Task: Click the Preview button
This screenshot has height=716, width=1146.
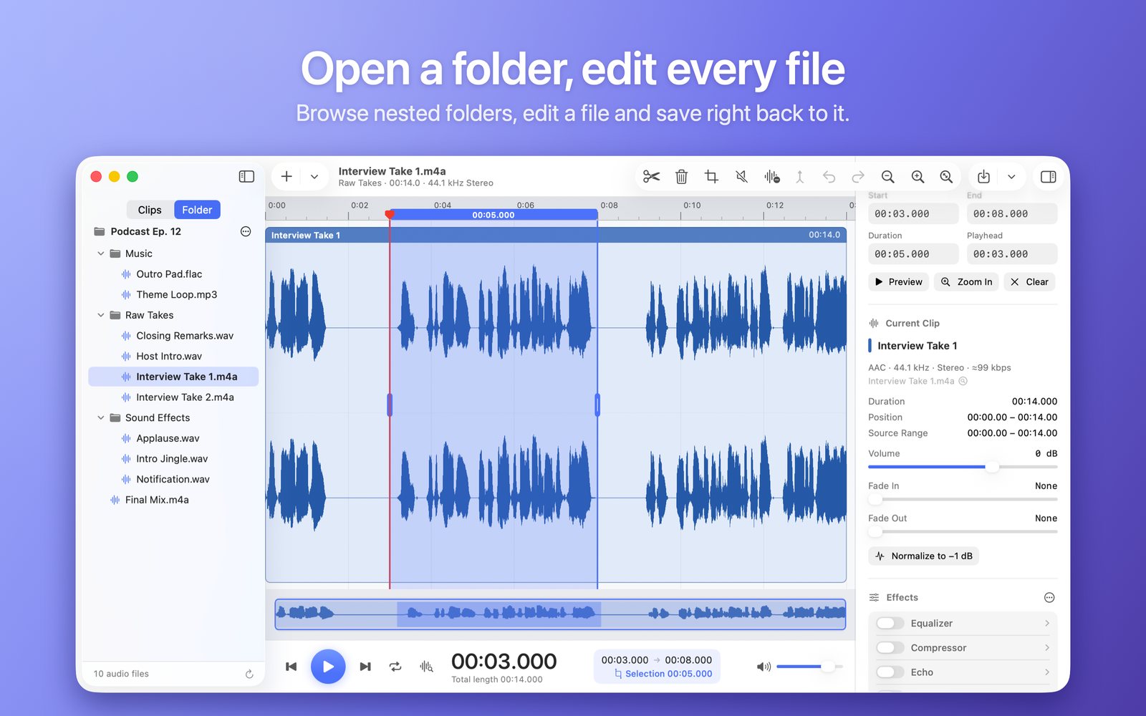Action: coord(899,282)
